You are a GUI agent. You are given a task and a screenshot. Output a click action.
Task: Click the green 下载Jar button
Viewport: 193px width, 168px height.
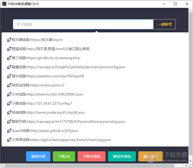pos(64,156)
